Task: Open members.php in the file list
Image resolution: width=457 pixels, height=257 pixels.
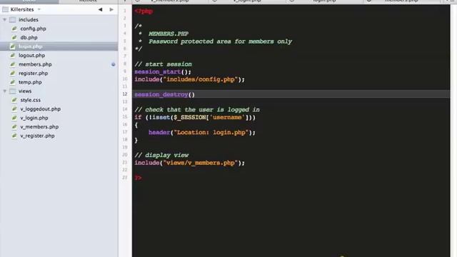Action: [x=35, y=64]
